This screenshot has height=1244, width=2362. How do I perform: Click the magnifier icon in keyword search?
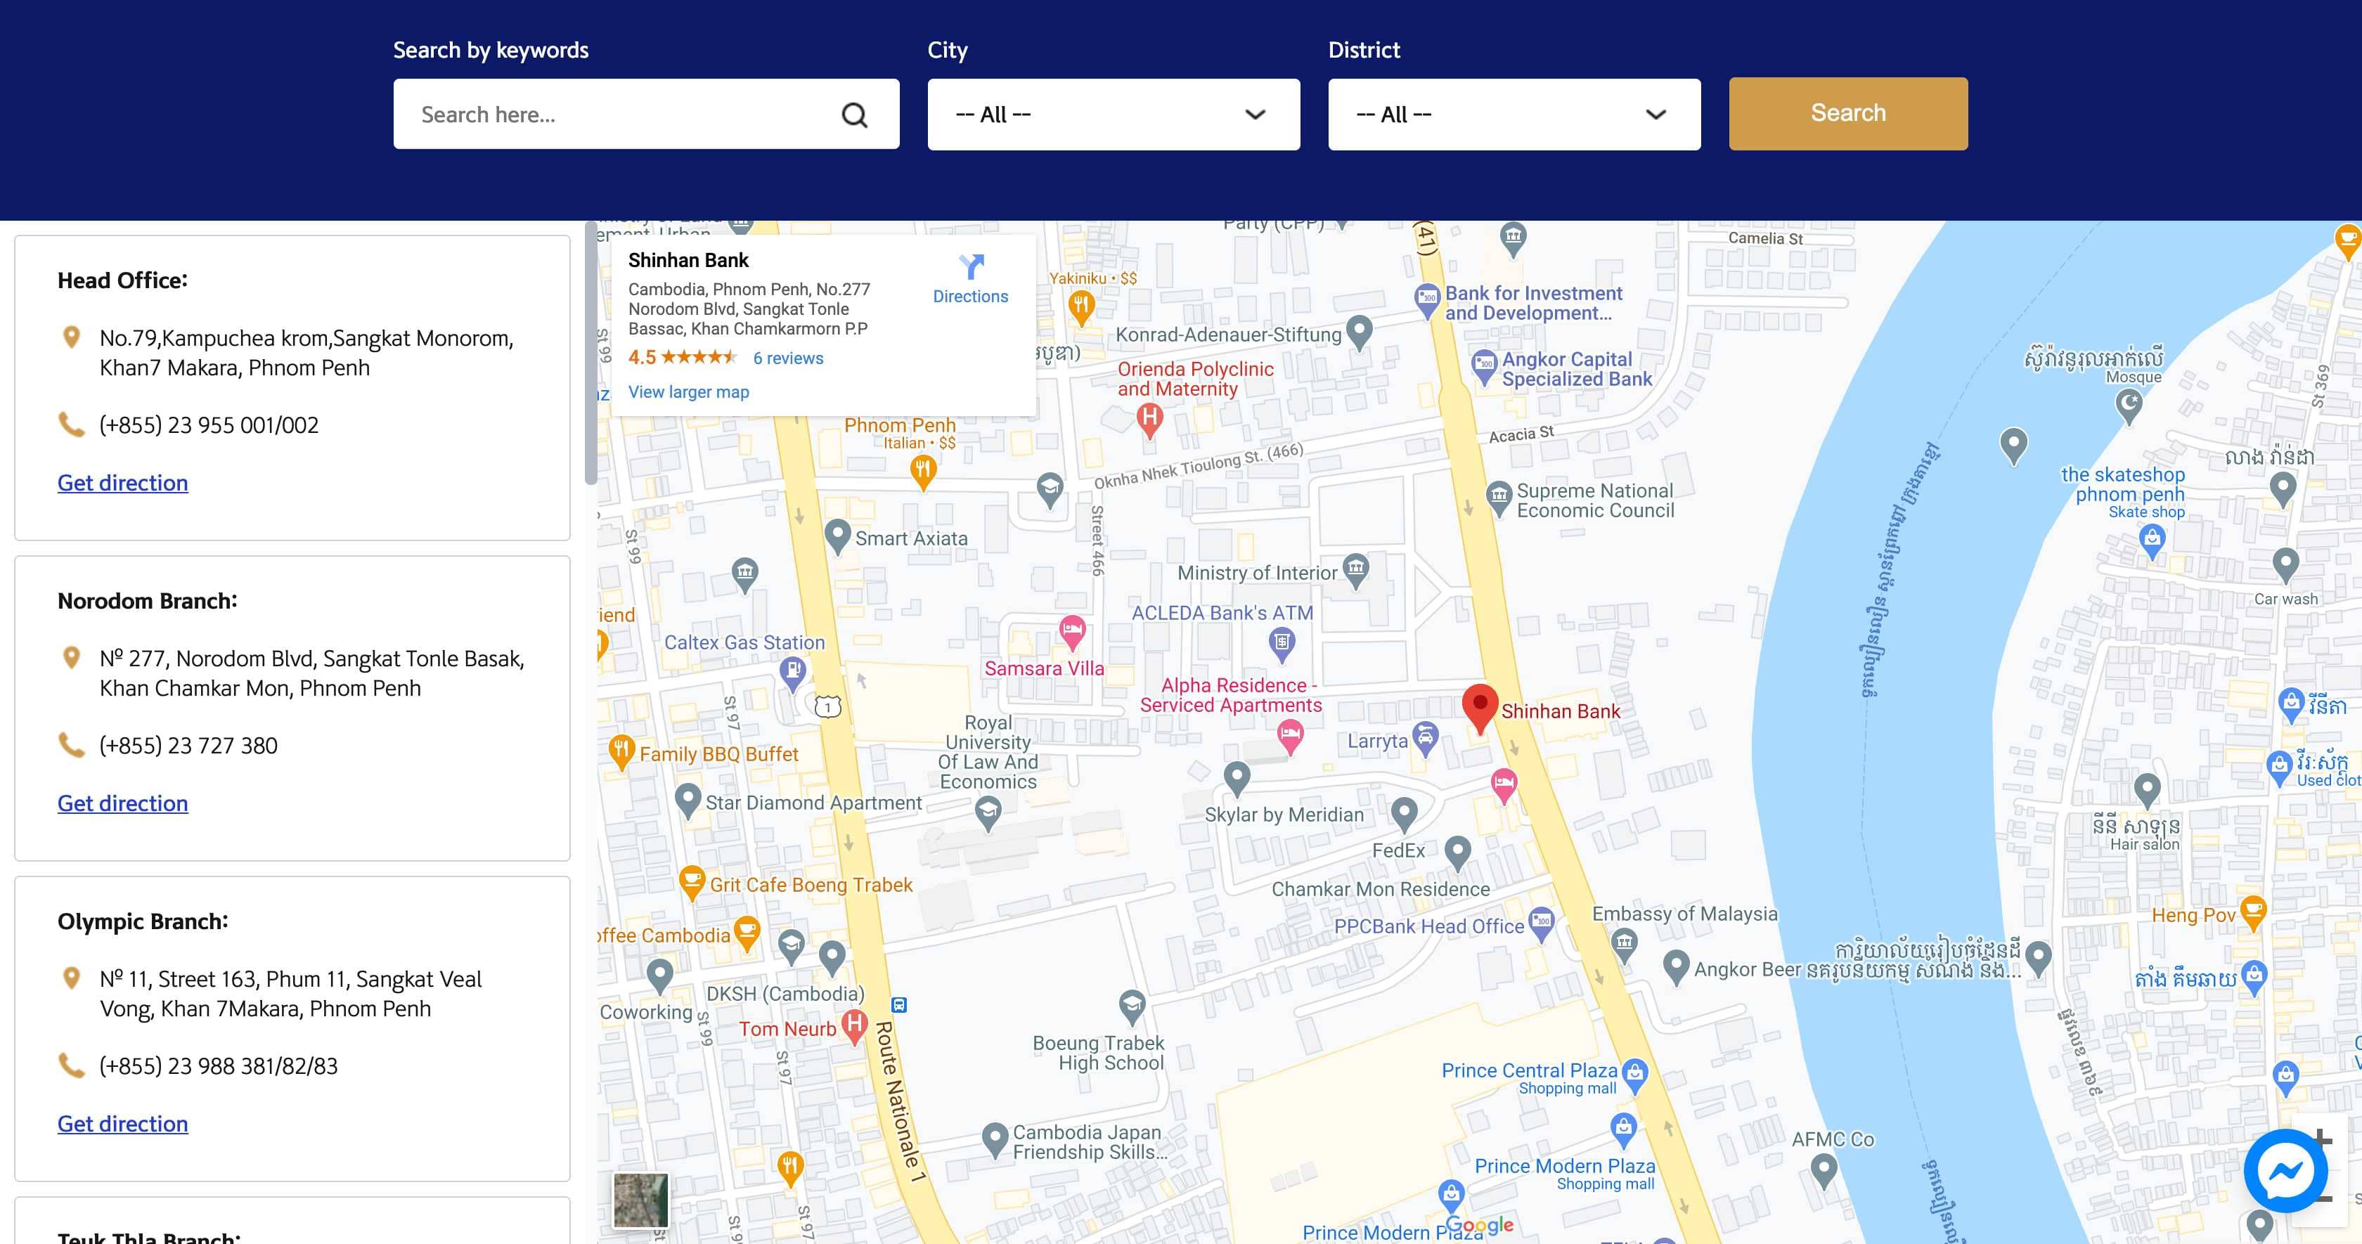pos(853,115)
